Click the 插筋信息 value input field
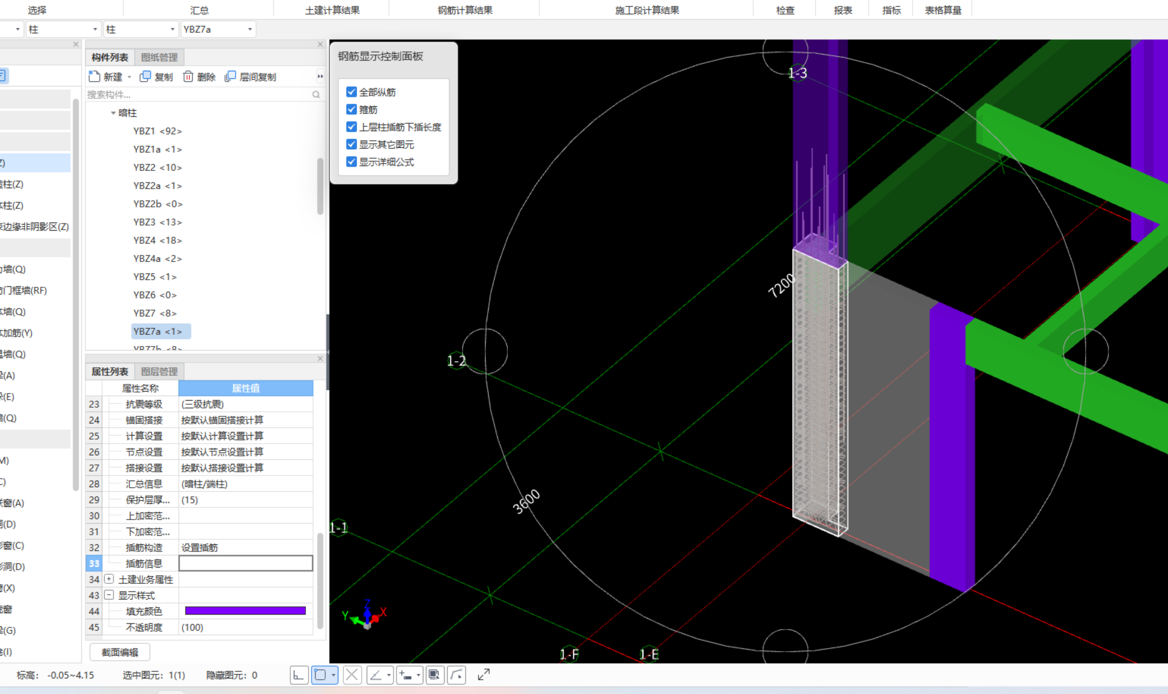1168x694 pixels. pyautogui.click(x=246, y=563)
